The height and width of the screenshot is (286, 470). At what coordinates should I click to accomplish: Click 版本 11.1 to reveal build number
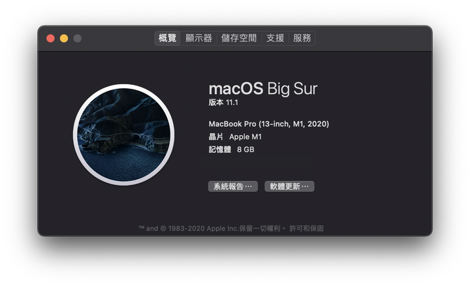223,103
